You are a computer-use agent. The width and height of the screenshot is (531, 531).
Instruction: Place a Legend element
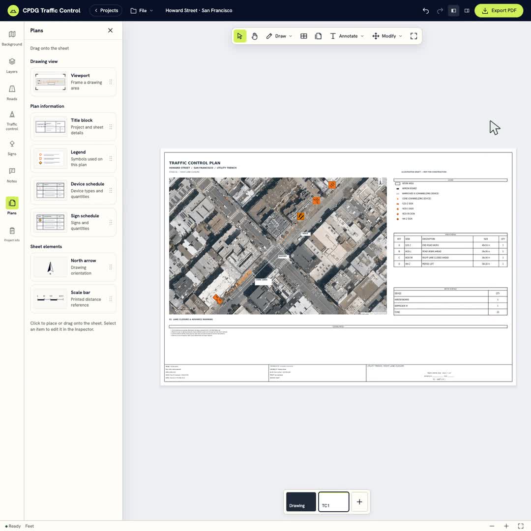coord(73,158)
